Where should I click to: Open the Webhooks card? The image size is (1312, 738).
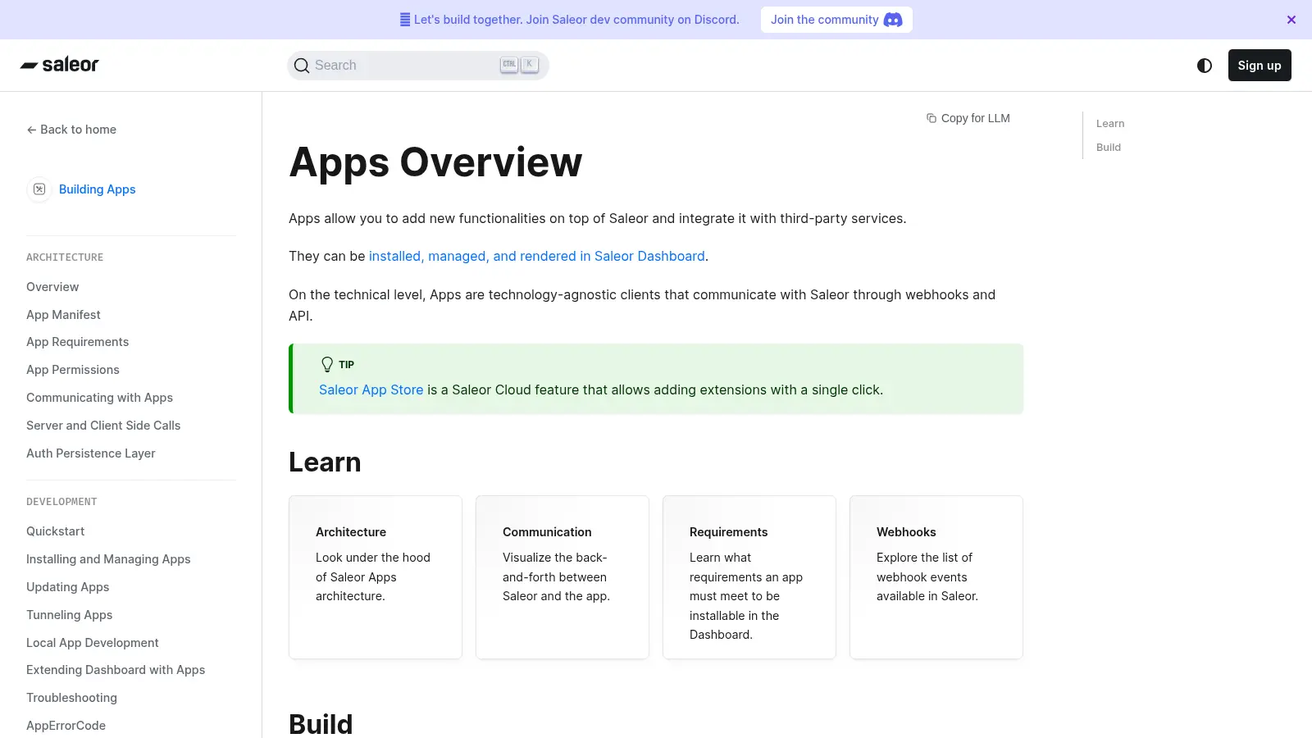(936, 577)
